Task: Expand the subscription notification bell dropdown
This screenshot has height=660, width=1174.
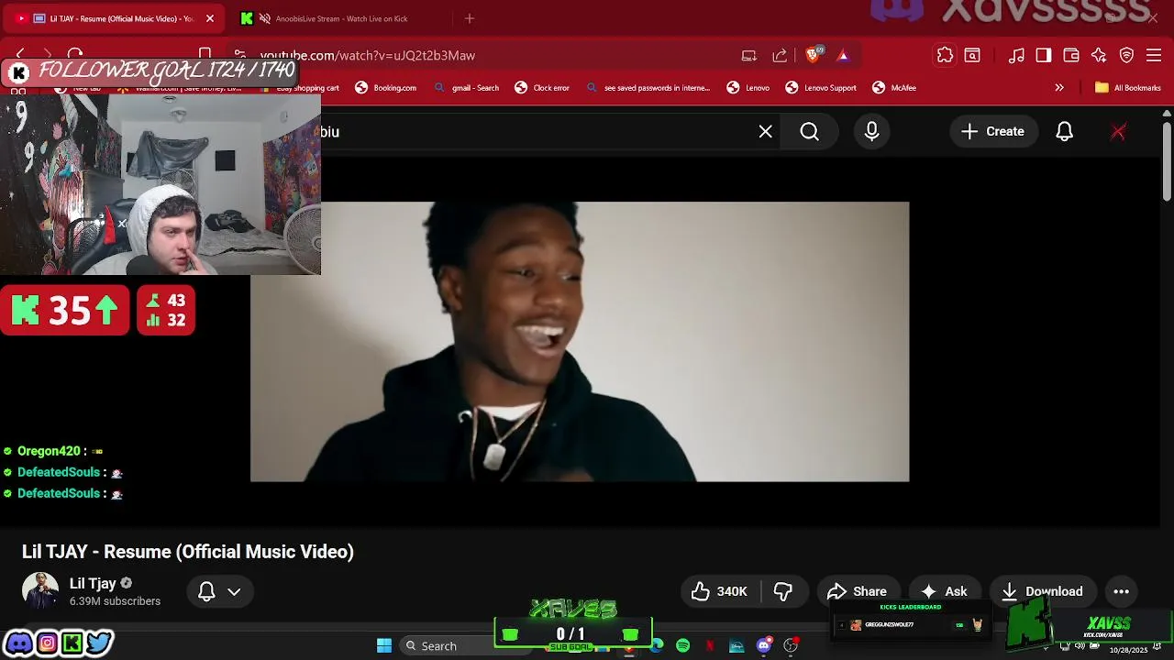Action: (x=220, y=591)
